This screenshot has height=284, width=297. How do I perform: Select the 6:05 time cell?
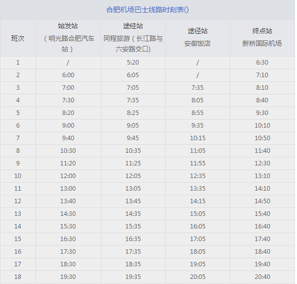point(133,75)
